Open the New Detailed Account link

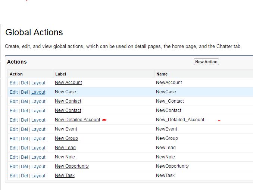coord(77,120)
